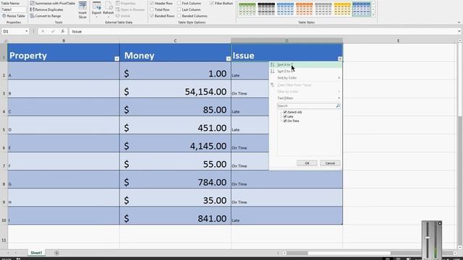Screen dimensions: 463x260
Task: Select column B header
Action: click(x=64, y=40)
